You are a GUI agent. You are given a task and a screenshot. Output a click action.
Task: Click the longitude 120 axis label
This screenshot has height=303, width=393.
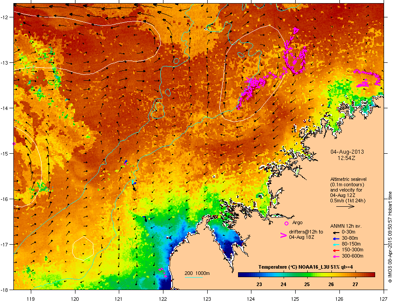click(x=75, y=299)
